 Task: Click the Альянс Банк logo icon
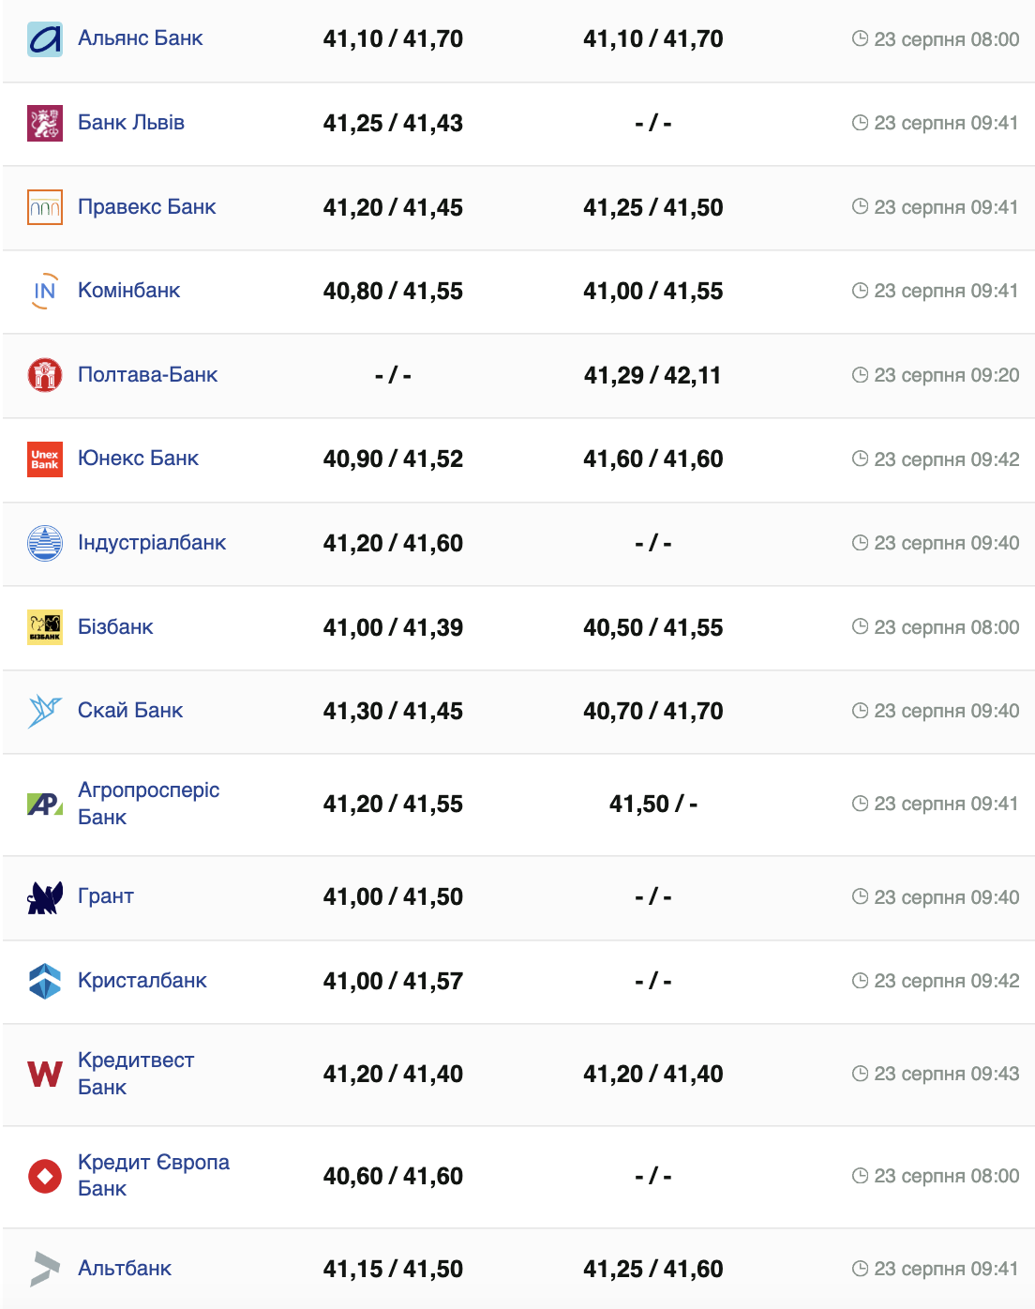coord(45,39)
